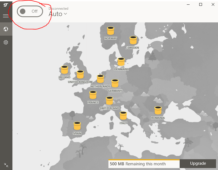This screenshot has height=170, width=218.
Task: Select the Sweden tunnel icon
Action: pyautogui.click(x=133, y=40)
